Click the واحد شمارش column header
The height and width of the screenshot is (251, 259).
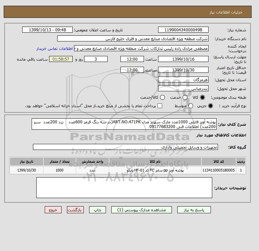(x=92, y=161)
